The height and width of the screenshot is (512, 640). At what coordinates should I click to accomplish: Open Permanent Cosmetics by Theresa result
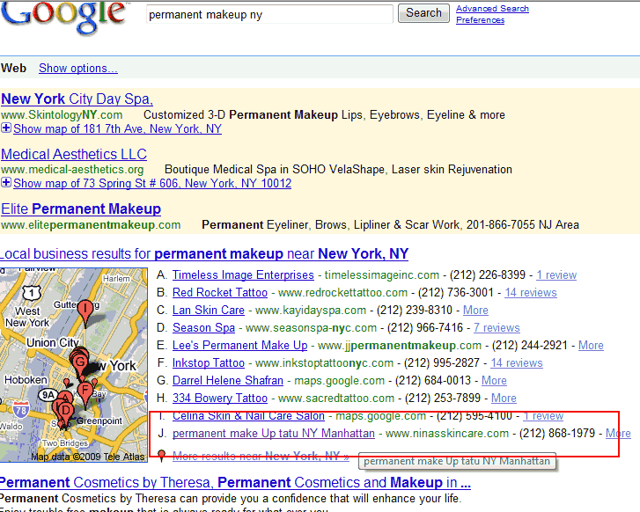point(236,483)
